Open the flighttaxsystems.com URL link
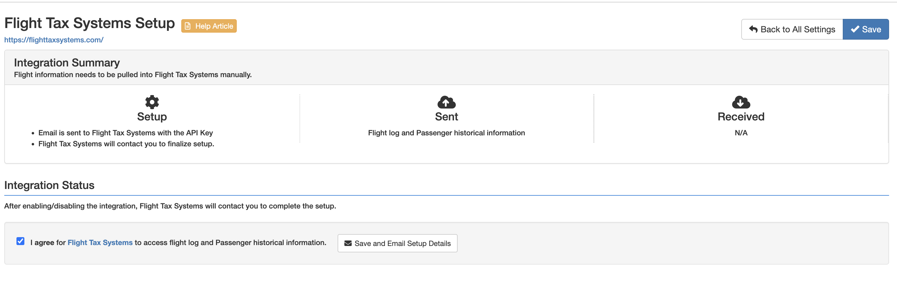Image resolution: width=897 pixels, height=292 pixels. point(54,40)
